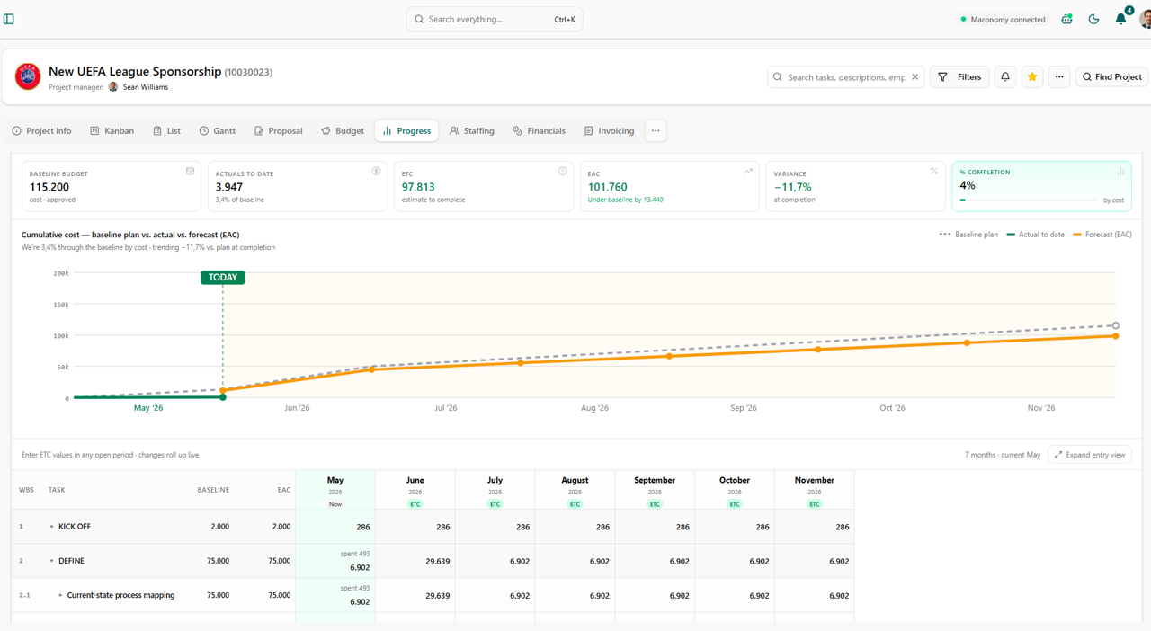Switch to the Project info tab
The height and width of the screenshot is (631, 1151).
[41, 131]
